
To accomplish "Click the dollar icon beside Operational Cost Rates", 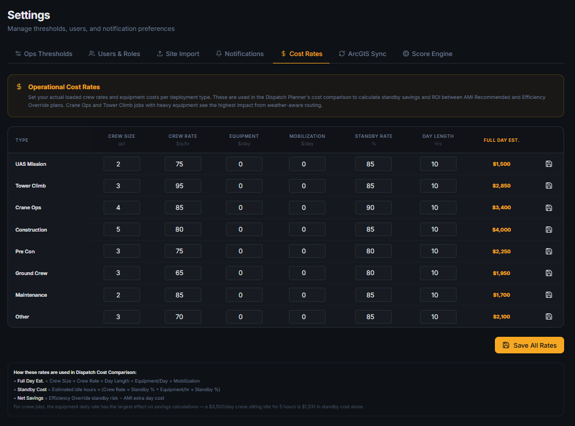I will click(x=19, y=87).
